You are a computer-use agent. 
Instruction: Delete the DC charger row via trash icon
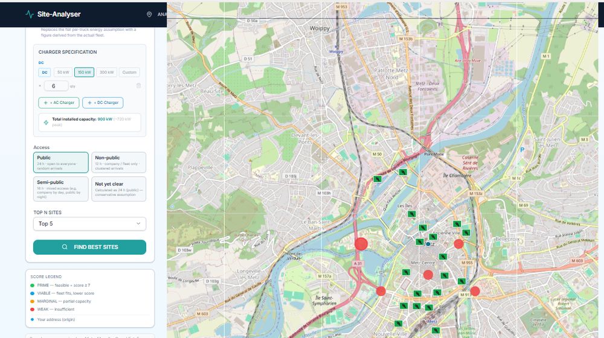(139, 86)
